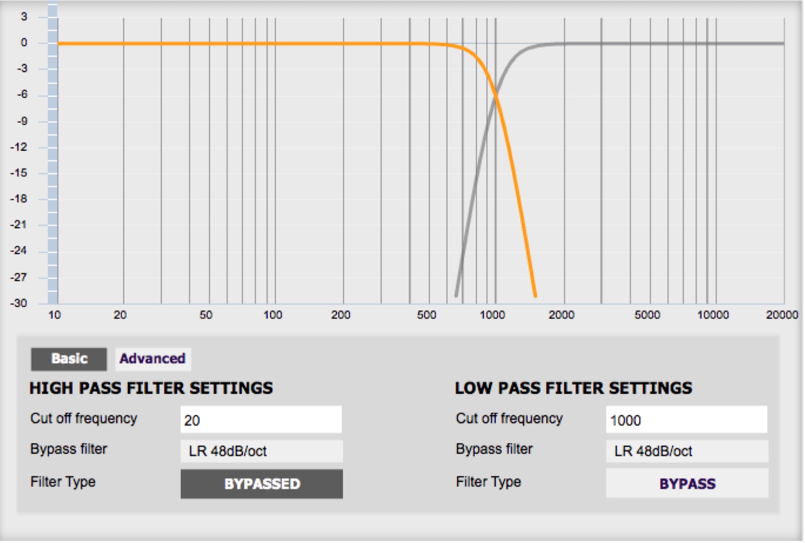Open the Advanced tab

pos(152,359)
